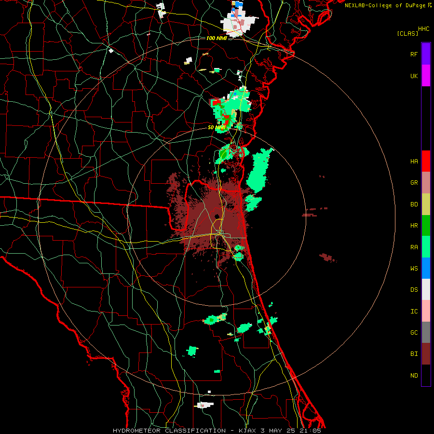Viewport: 434px width, 434px height.
Task: Click the 'HR' legend label
Action: point(414,226)
